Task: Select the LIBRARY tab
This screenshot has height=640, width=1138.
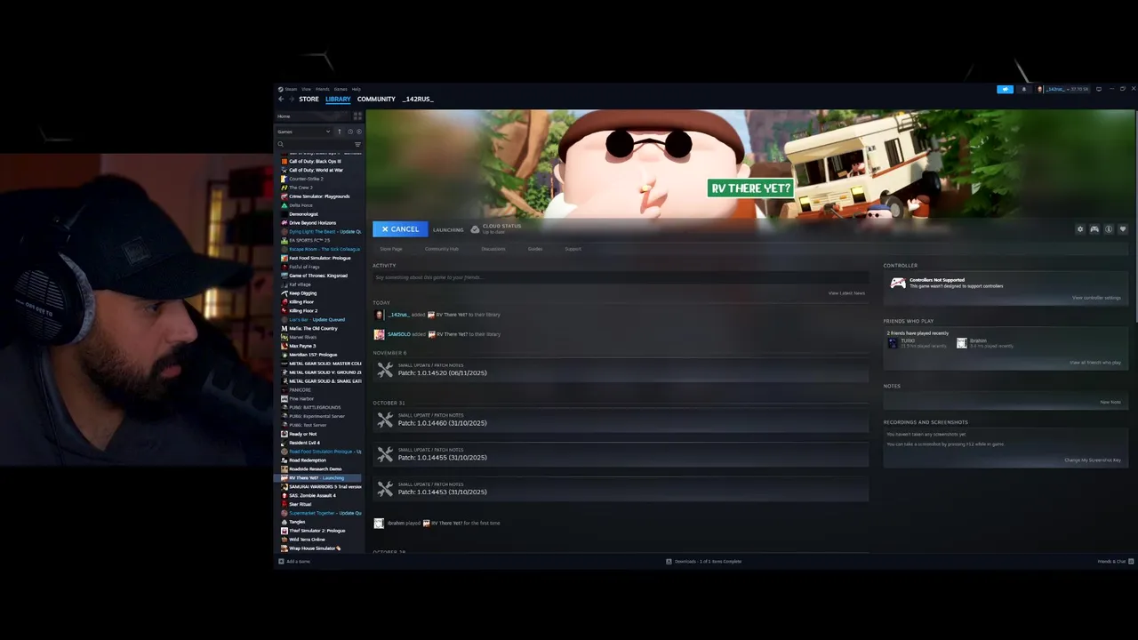Action: pos(338,99)
